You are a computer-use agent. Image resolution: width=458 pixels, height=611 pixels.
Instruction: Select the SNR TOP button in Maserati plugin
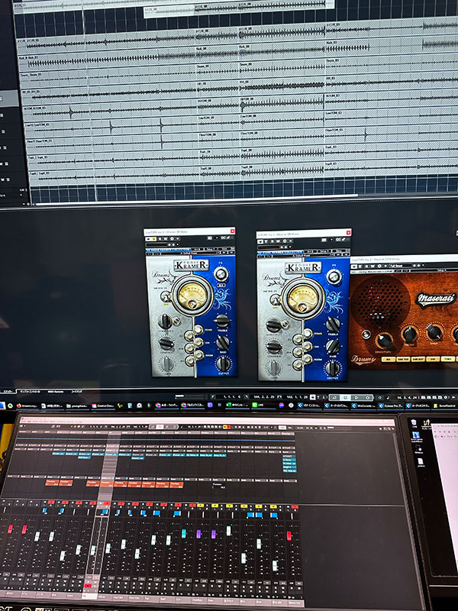[403, 359]
